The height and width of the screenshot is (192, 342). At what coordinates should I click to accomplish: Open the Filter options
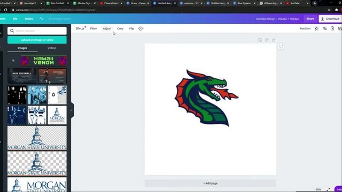pyautogui.click(x=94, y=28)
